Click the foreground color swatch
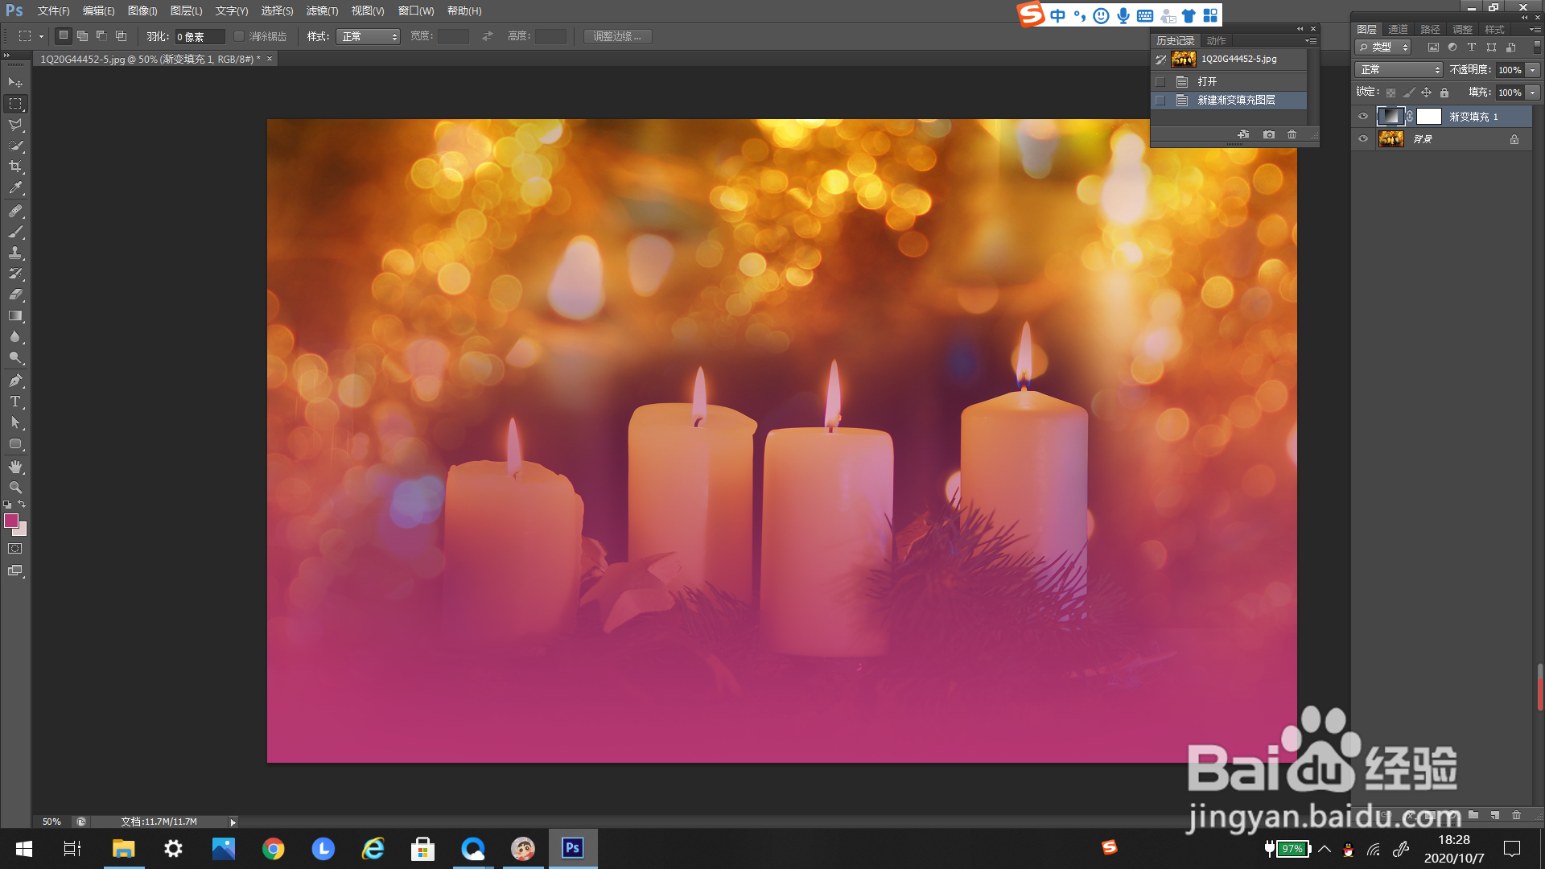Image resolution: width=1545 pixels, height=869 pixels. click(x=10, y=521)
